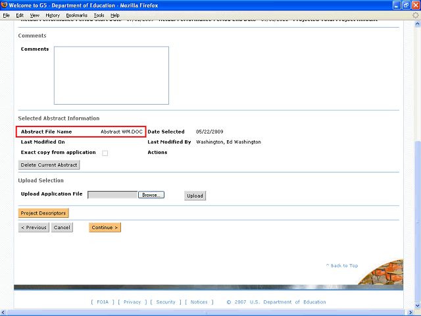Viewport: 421px width, 316px height.
Task: Click the Upload Application File path field
Action: click(x=112, y=195)
